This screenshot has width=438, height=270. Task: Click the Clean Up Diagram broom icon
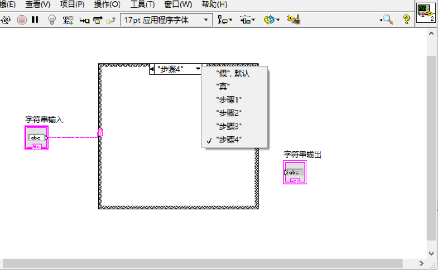[294, 19]
